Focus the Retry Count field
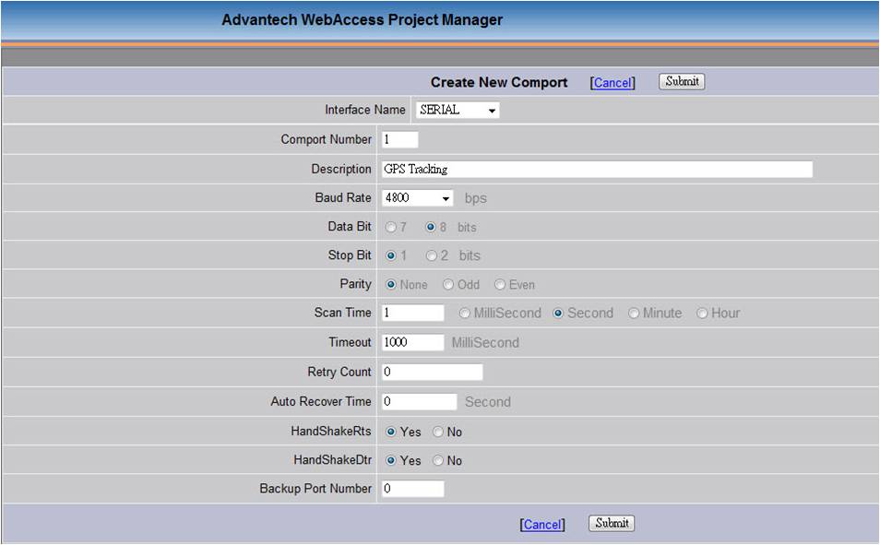 pos(432,373)
